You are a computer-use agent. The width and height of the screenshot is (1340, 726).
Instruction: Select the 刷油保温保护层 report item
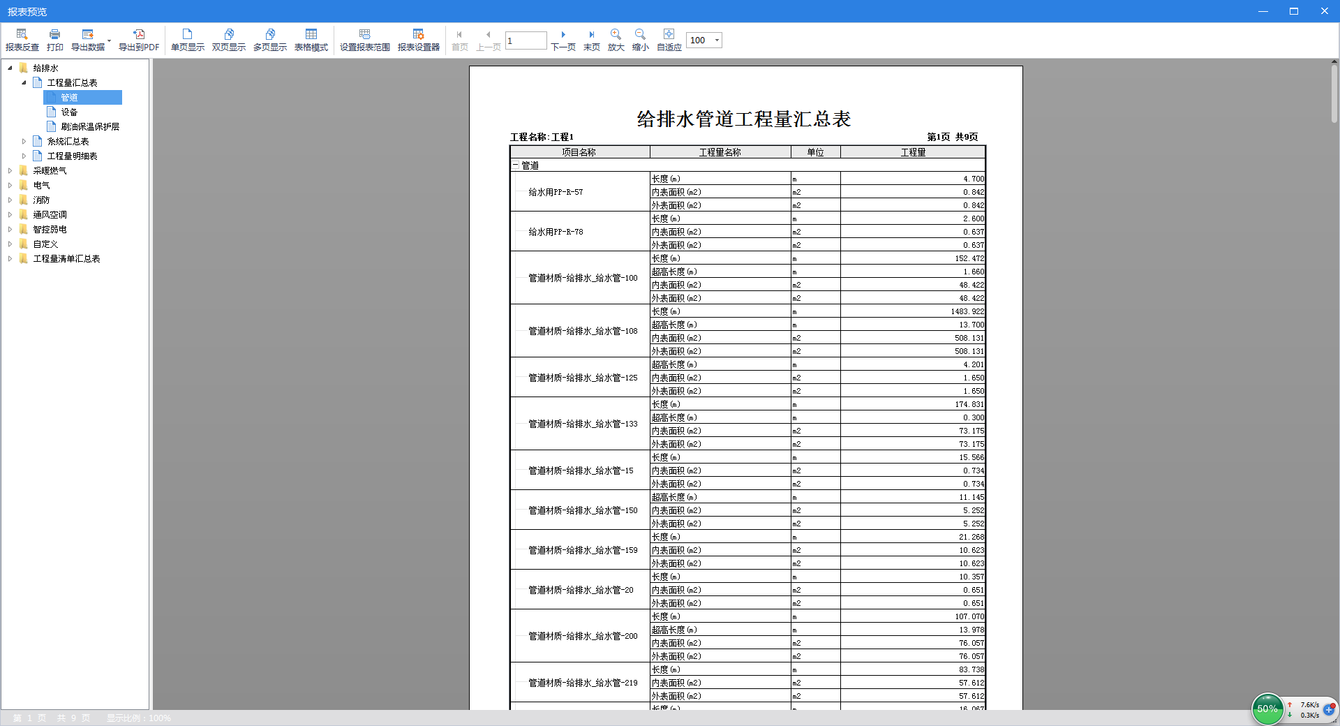pyautogui.click(x=89, y=126)
